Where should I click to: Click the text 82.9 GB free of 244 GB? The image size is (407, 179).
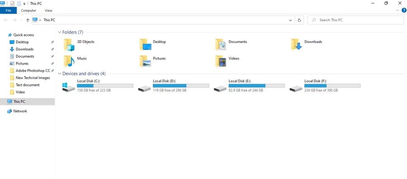pyautogui.click(x=246, y=90)
